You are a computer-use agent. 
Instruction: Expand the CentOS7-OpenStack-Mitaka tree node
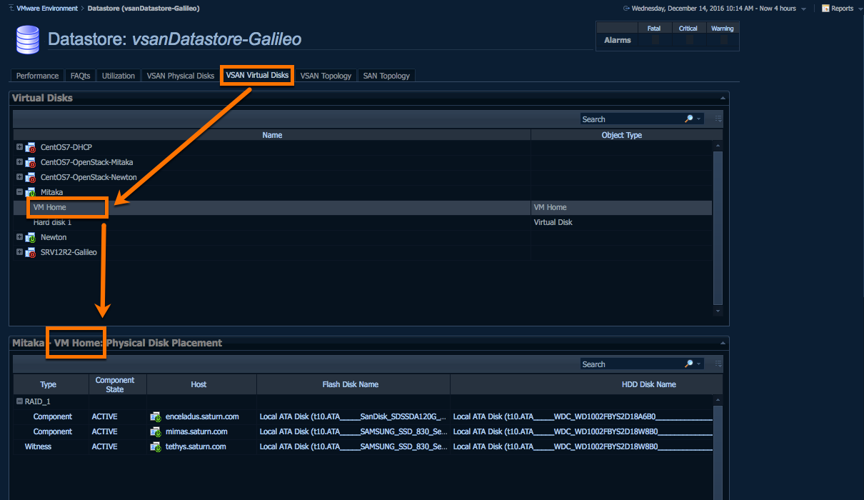click(19, 161)
